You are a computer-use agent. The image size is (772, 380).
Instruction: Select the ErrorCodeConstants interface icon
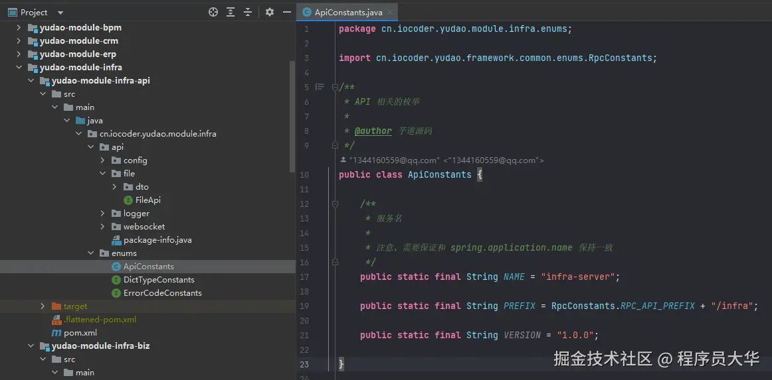116,293
